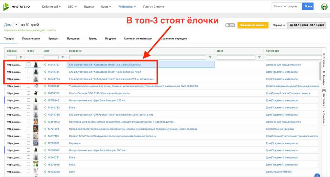Click the Название column filter input
Viewport: 330px width, 177px height.
[138, 57]
